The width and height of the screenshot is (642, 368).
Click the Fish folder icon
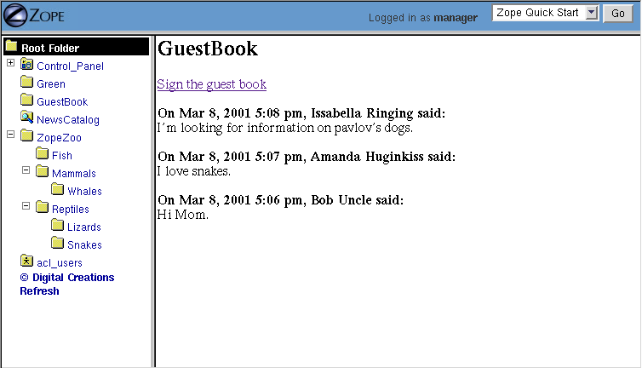[42, 155]
